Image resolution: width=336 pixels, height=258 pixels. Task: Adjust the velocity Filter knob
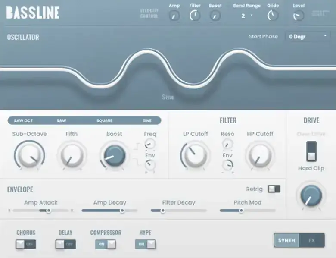click(195, 16)
